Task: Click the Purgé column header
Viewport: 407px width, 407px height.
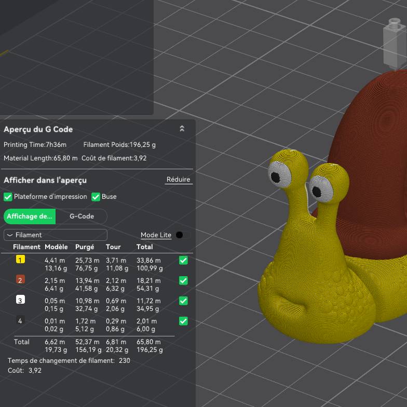Action: pyautogui.click(x=85, y=247)
